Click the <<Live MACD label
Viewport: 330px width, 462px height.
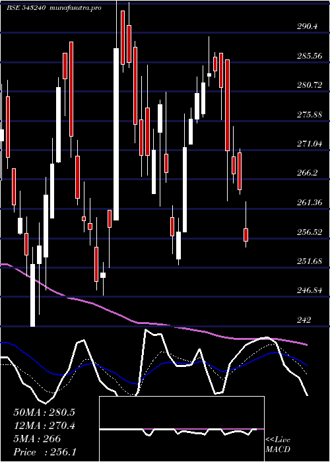[x=278, y=444]
